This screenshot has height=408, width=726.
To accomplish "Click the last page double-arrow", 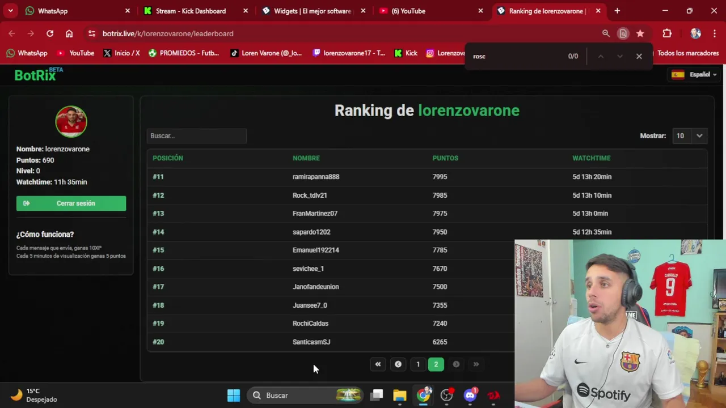I will (476, 364).
